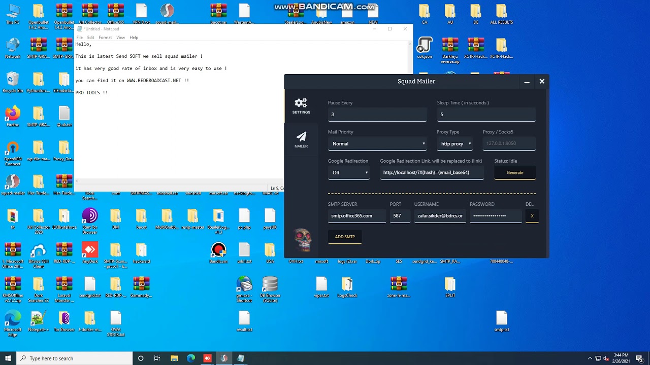Expand the Mail Priority dropdown
Screen dimensions: 650x365
377,144
